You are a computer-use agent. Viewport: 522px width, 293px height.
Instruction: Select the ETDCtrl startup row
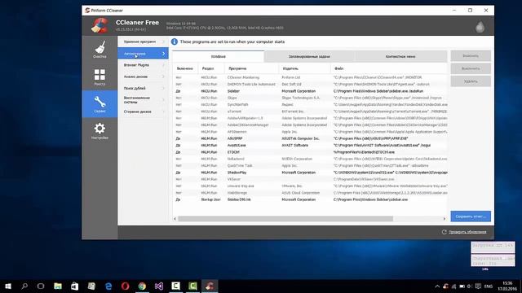[x=310, y=152]
